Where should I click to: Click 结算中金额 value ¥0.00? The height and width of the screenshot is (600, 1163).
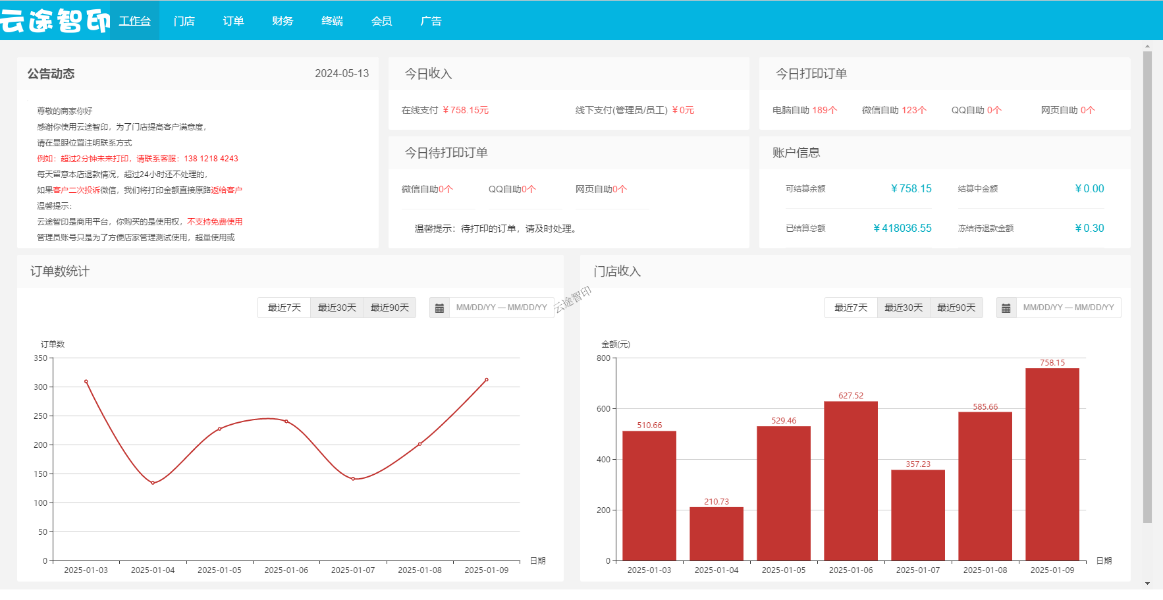1089,188
